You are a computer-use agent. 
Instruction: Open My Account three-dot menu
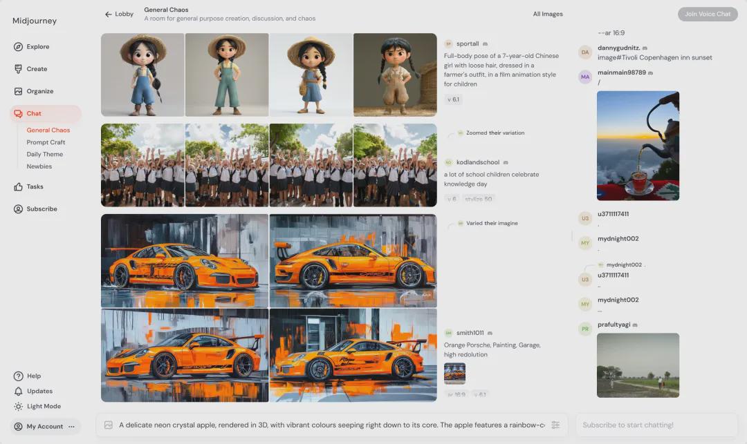71,427
